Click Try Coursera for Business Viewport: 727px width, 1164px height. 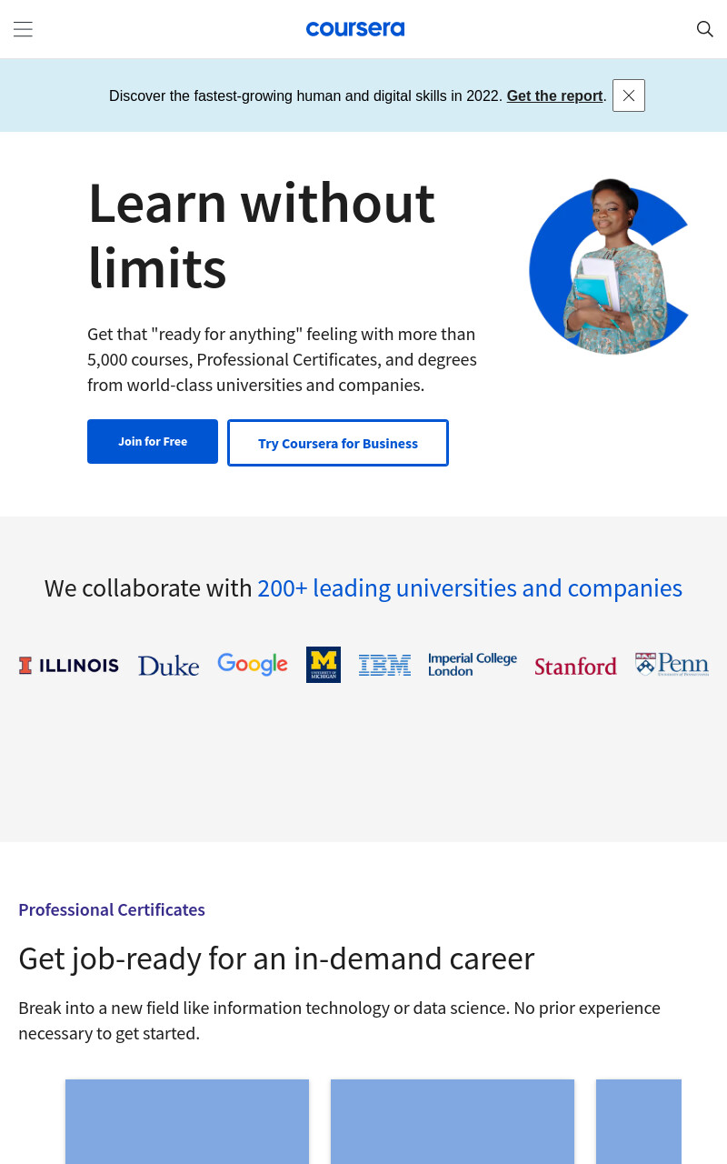[x=338, y=443]
